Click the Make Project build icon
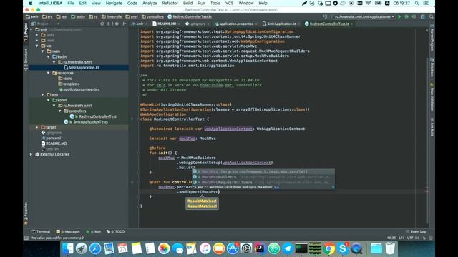Viewport: 458px width, 257px height. (325, 17)
